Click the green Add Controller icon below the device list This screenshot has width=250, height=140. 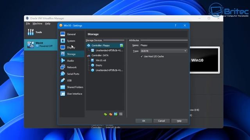click(x=105, y=114)
